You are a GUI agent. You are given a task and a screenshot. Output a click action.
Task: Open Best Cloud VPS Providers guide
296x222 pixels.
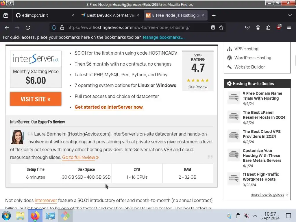[x=262, y=134]
